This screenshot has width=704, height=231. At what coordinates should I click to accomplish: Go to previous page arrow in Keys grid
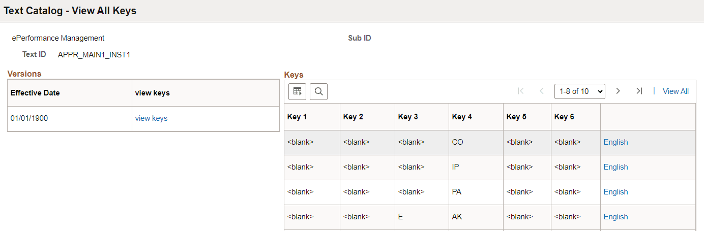(542, 91)
